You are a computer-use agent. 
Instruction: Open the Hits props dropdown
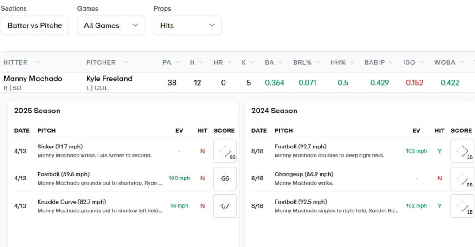pos(187,25)
